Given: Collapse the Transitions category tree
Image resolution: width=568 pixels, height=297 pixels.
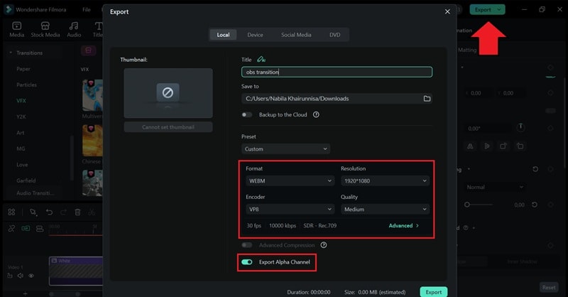Looking at the screenshot, I should pos(11,53).
